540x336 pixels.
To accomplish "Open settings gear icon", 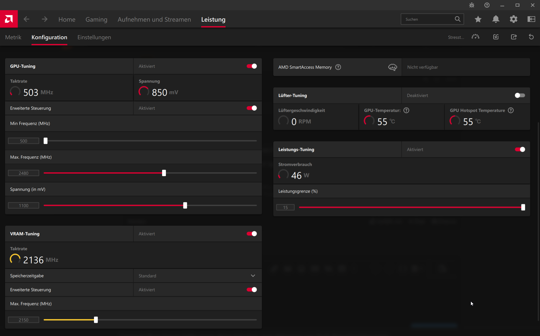I will [x=513, y=19].
